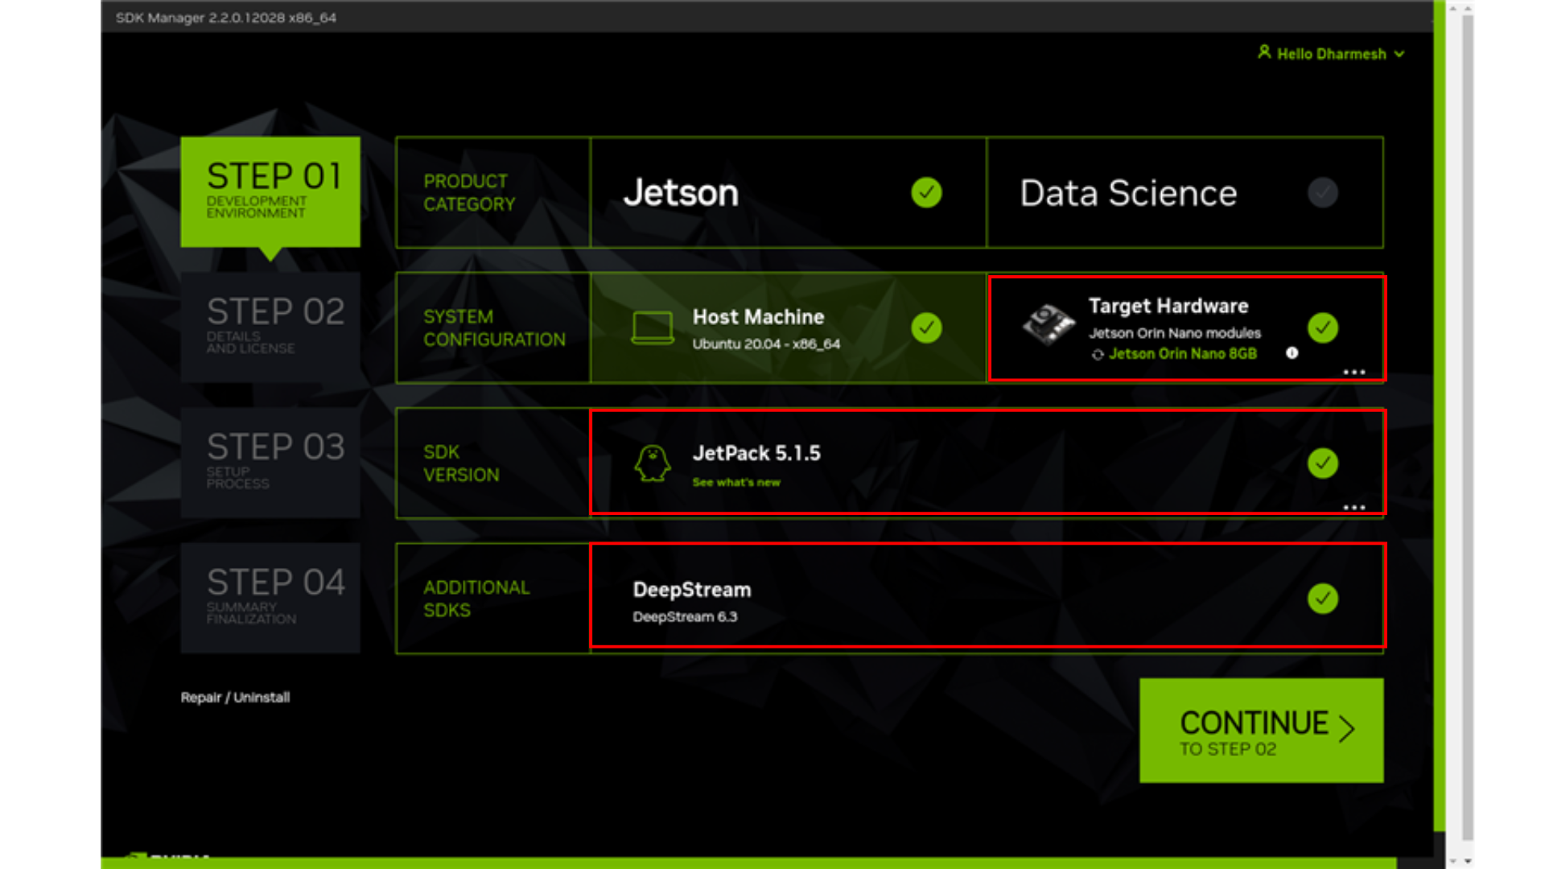The width and height of the screenshot is (1545, 869).
Task: Click Repair / Uninstall link
Action: (x=235, y=698)
